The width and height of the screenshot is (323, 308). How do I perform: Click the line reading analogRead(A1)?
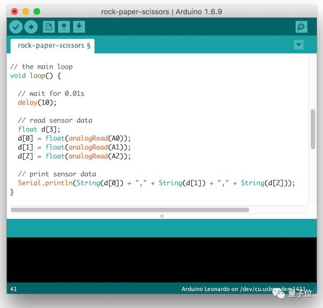coord(74,148)
